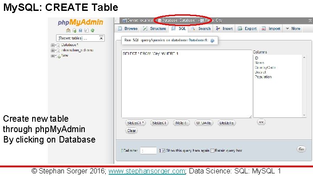This screenshot has height=176, width=313.
Task: Click the collapse navigation panel arrow
Action: click(x=117, y=20)
